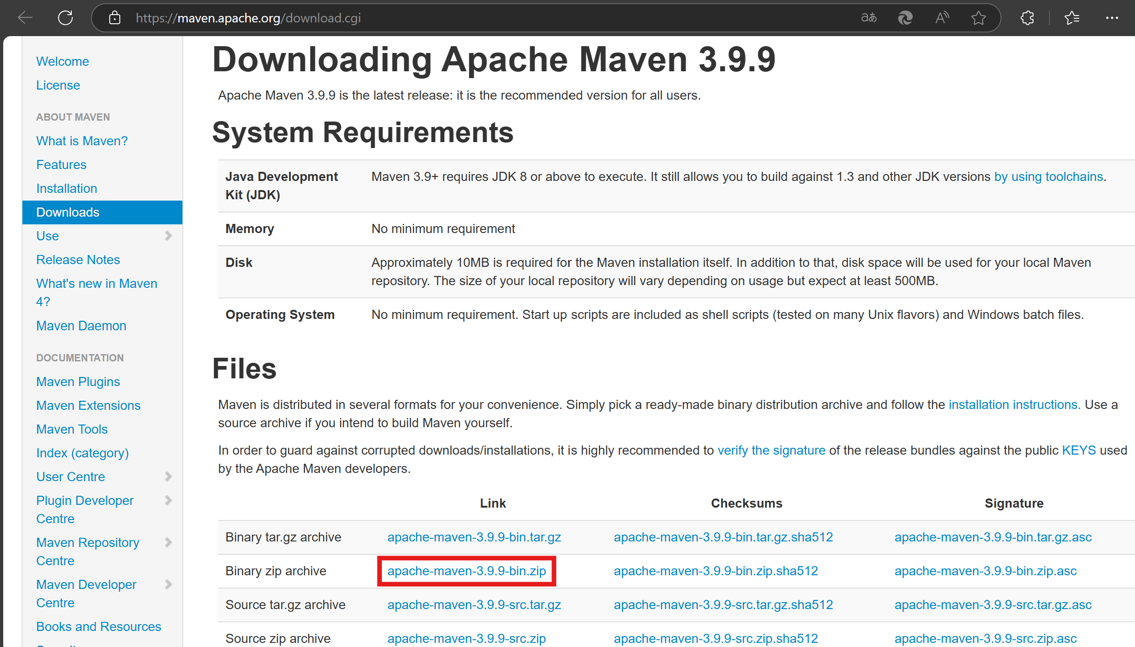Open browser extensions puzzle icon

1027,18
